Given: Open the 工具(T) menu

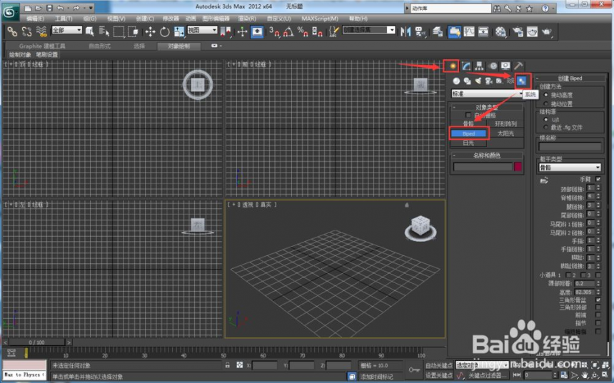Looking at the screenshot, I should point(64,19).
